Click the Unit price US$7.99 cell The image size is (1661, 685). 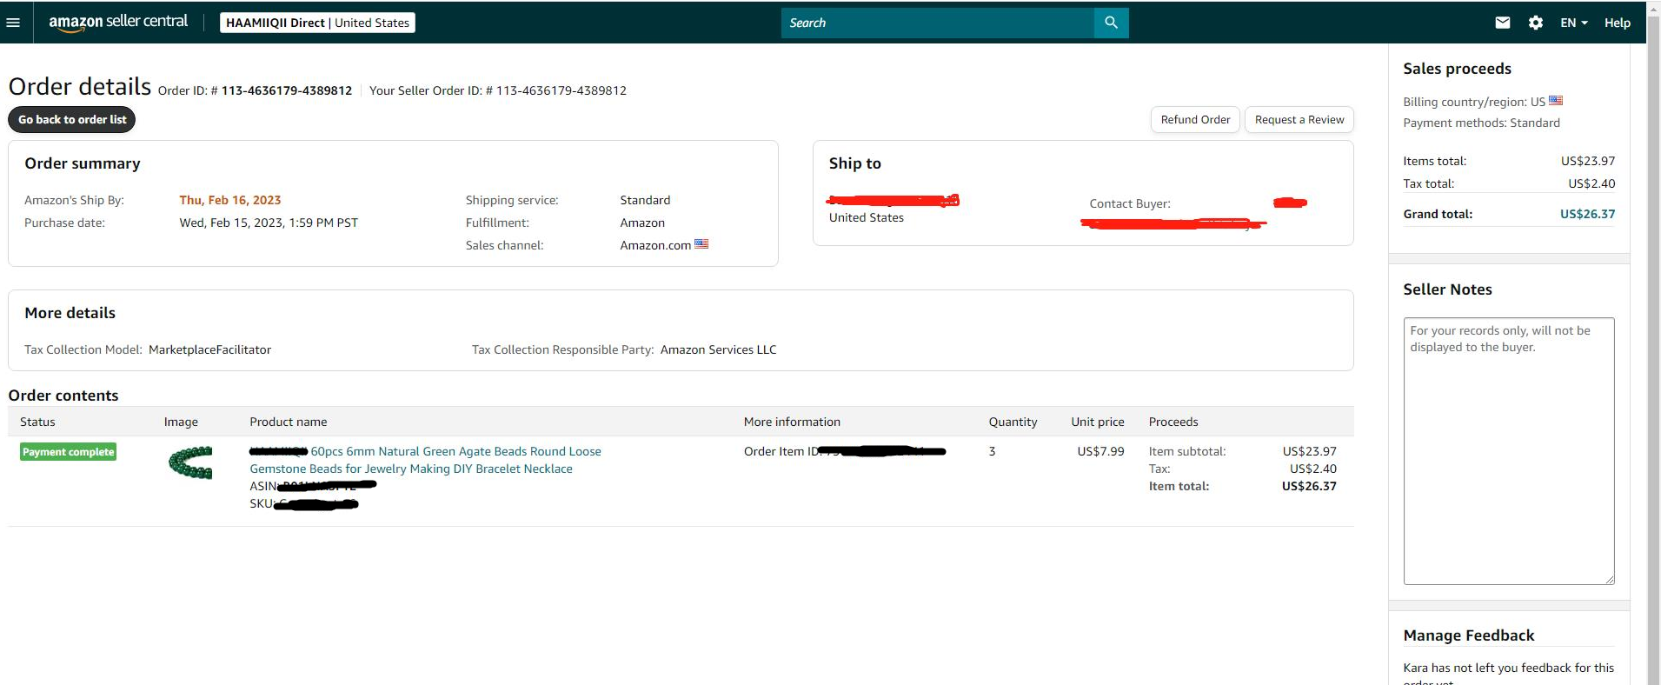pyautogui.click(x=1100, y=451)
